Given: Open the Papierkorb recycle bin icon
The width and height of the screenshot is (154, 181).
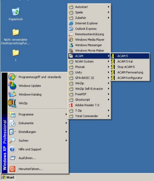Looking at the screenshot, I should [x=16, y=12].
